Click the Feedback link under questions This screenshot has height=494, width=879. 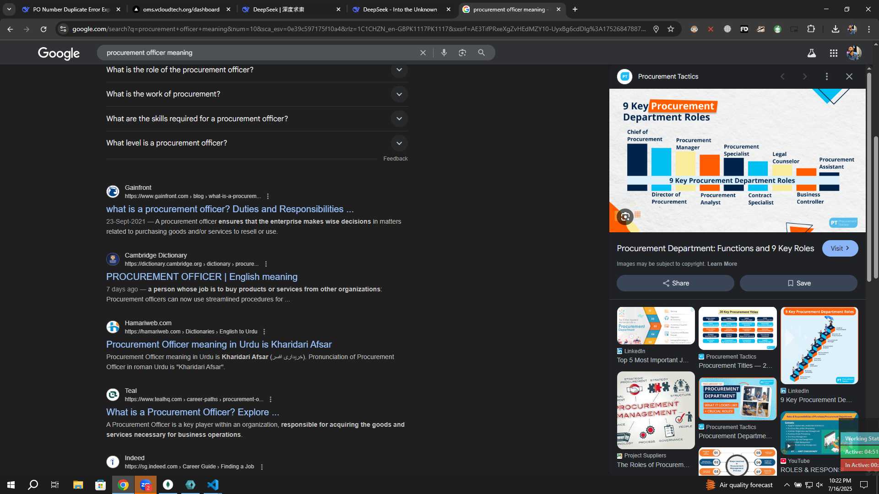tap(396, 159)
